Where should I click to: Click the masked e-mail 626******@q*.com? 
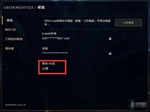[x=56, y=38]
